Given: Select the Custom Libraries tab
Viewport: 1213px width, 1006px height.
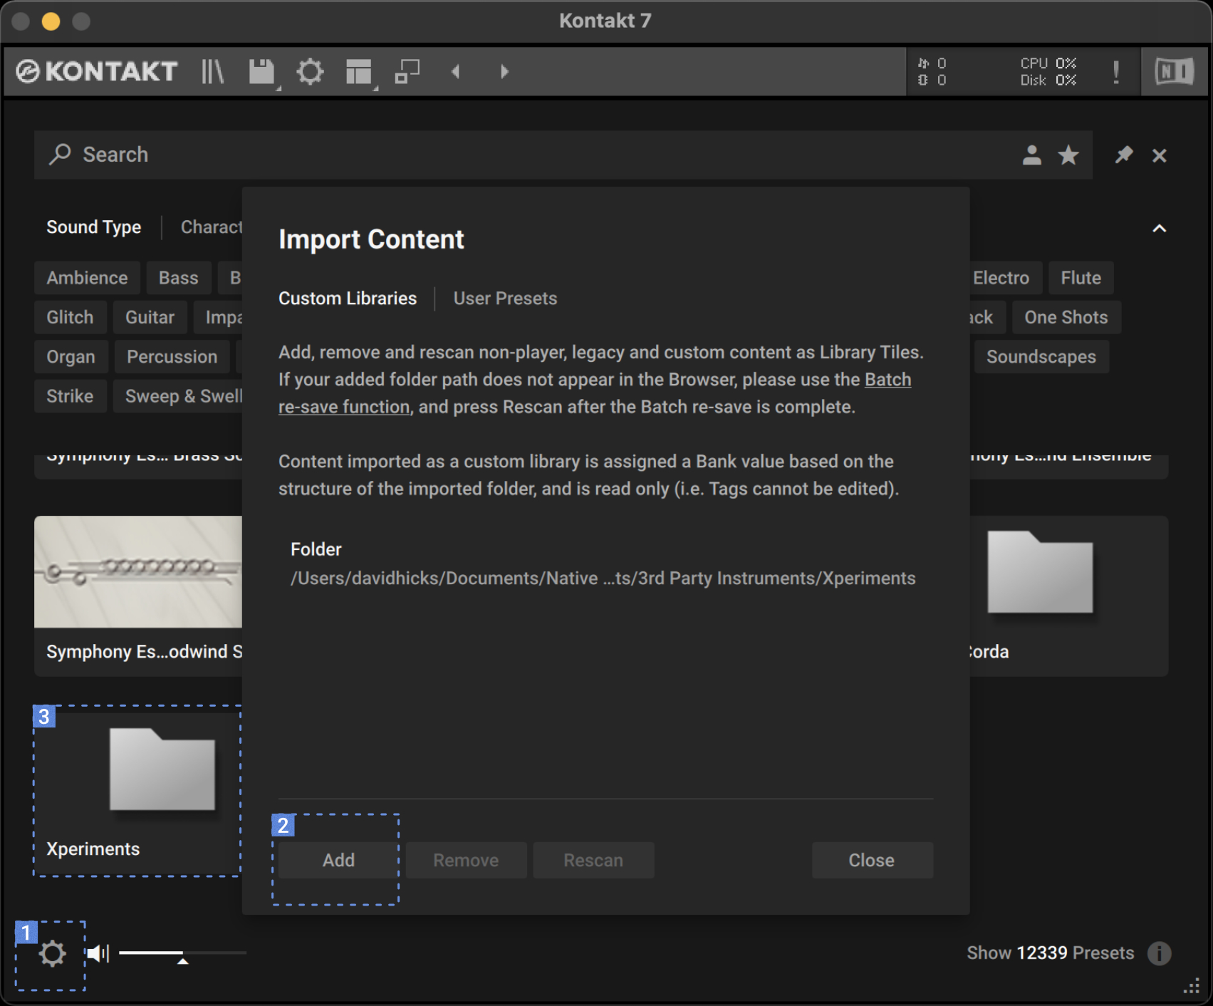Looking at the screenshot, I should click(x=348, y=298).
